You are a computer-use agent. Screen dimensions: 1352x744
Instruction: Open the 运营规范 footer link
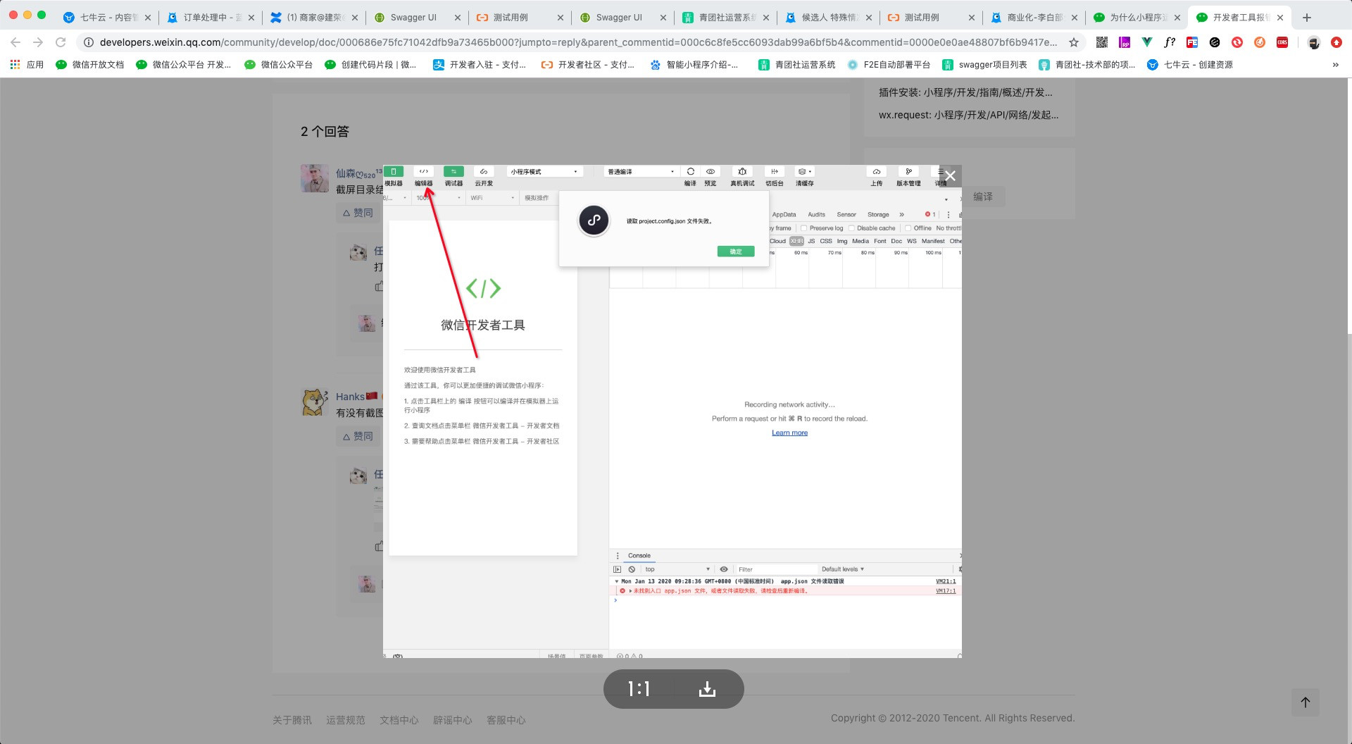pyautogui.click(x=346, y=720)
